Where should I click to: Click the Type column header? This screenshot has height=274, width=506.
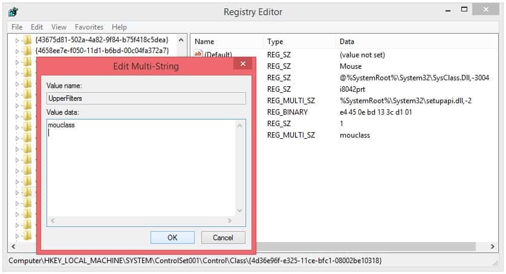point(275,42)
